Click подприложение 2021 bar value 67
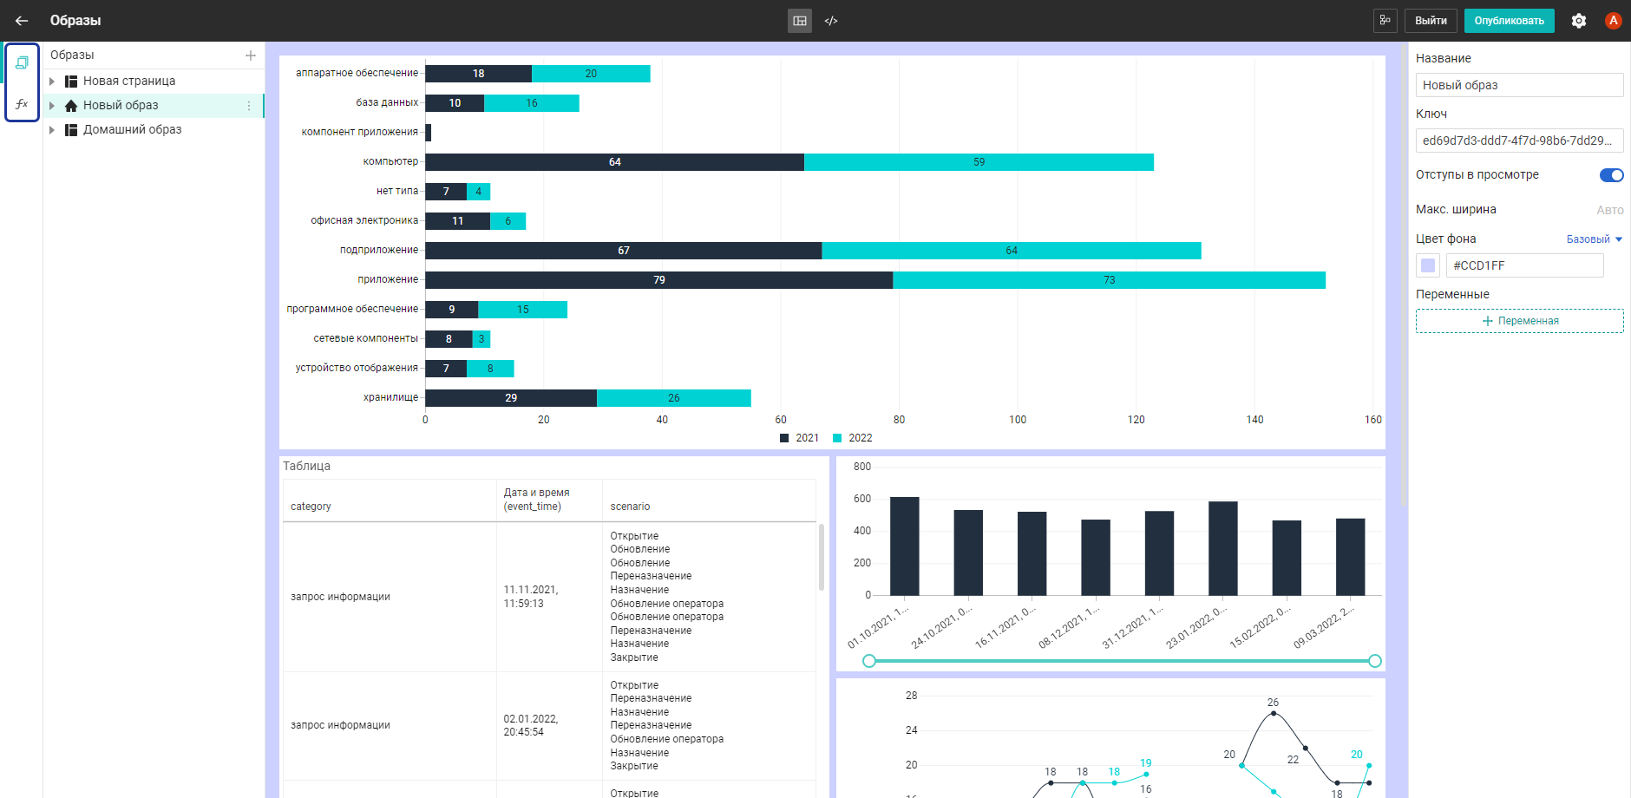 623,251
